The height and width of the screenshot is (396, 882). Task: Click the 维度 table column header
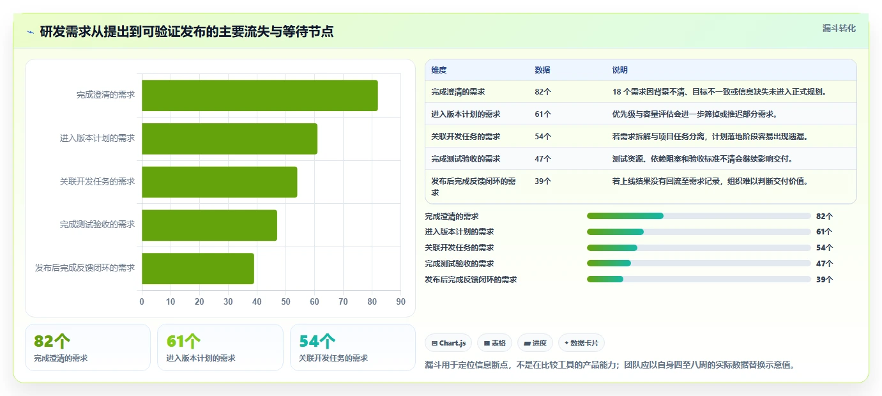coord(439,70)
